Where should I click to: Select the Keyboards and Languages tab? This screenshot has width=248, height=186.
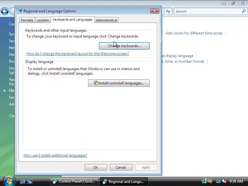click(73, 20)
